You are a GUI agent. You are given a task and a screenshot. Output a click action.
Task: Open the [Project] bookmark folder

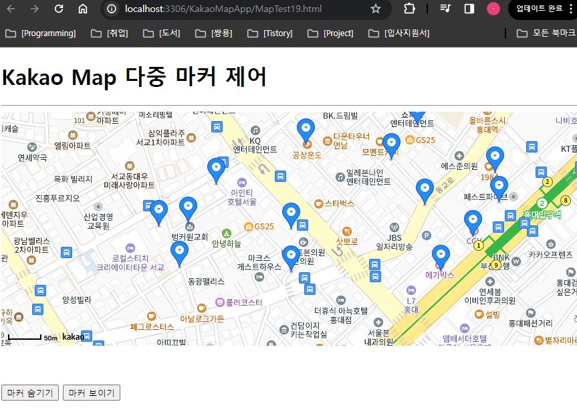point(330,33)
